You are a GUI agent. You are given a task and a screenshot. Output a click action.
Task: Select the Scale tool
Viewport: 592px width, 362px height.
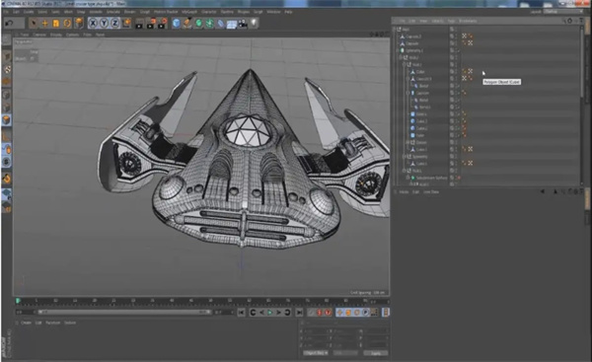point(56,24)
